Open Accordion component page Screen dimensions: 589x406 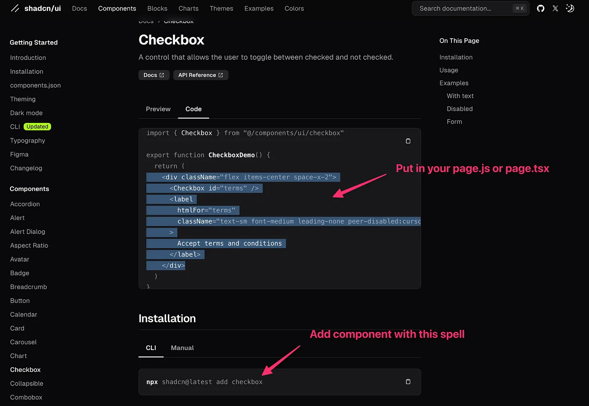(x=25, y=204)
